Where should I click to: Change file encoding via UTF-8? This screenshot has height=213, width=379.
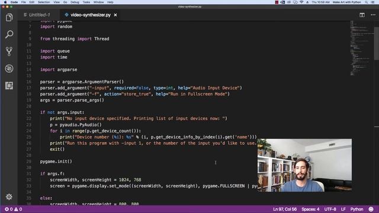click(x=330, y=209)
